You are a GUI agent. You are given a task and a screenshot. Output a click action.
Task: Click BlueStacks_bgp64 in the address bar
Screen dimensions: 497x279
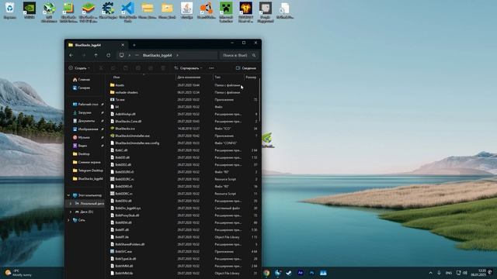[x=157, y=55]
